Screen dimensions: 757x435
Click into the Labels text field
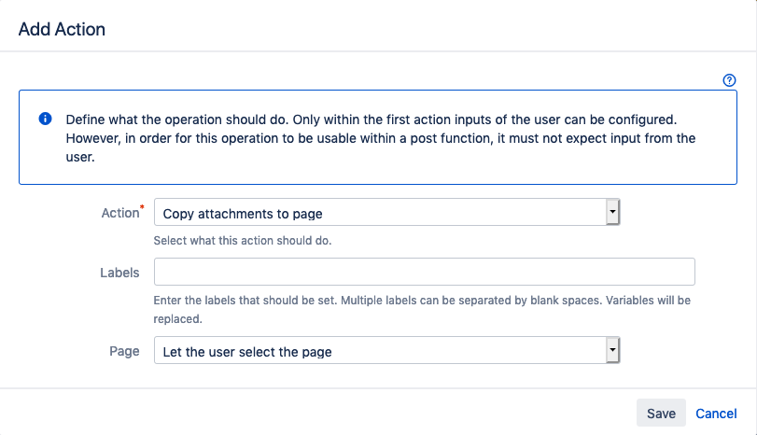424,272
